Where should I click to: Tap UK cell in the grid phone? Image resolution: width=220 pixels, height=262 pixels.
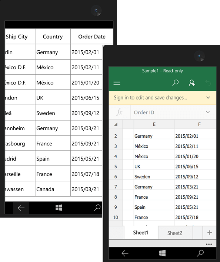coord(53,98)
